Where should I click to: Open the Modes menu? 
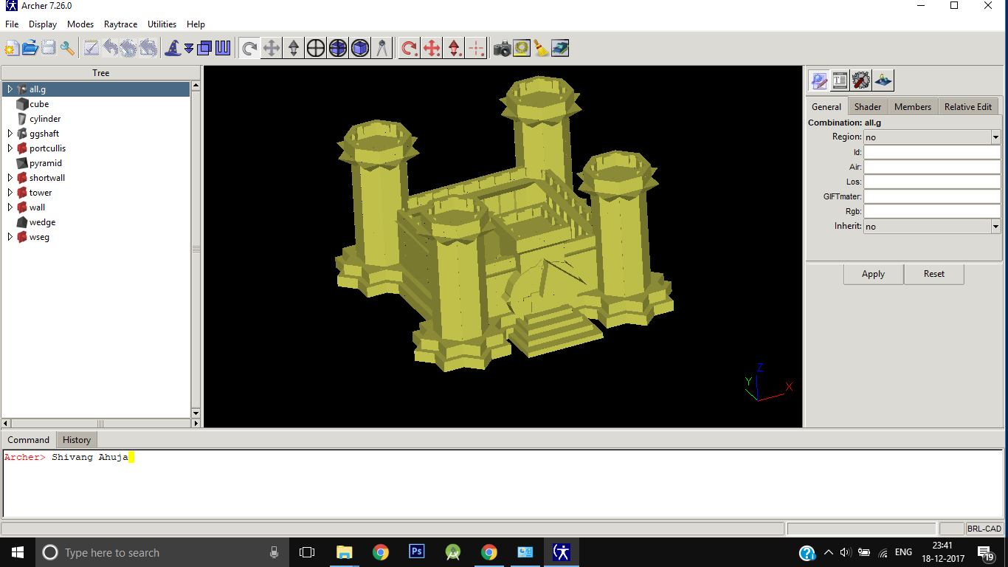pos(80,24)
